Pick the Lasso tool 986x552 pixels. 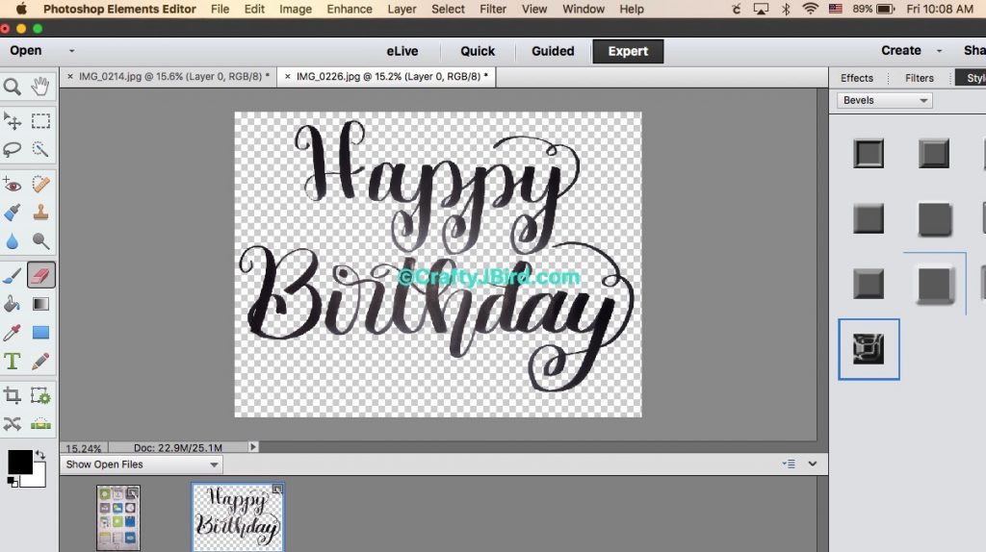click(x=13, y=150)
